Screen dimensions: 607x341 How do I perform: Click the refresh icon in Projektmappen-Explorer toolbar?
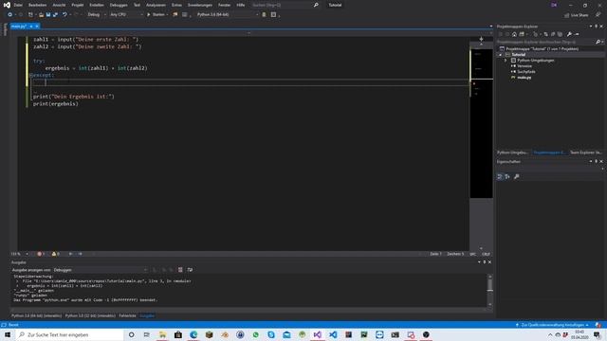click(x=546, y=34)
